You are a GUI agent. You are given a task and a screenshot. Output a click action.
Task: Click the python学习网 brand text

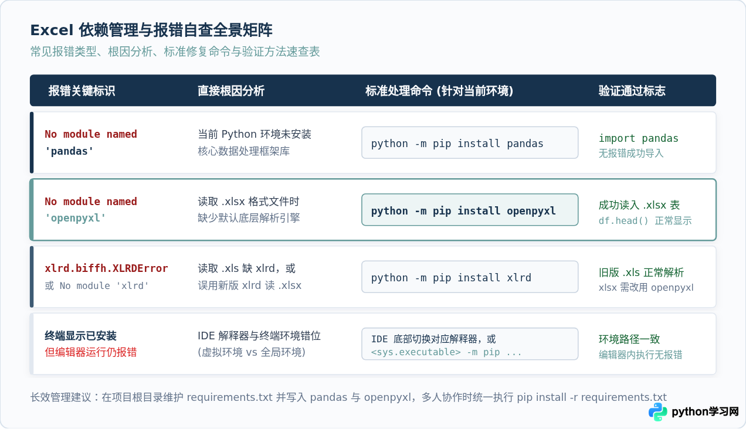click(705, 412)
